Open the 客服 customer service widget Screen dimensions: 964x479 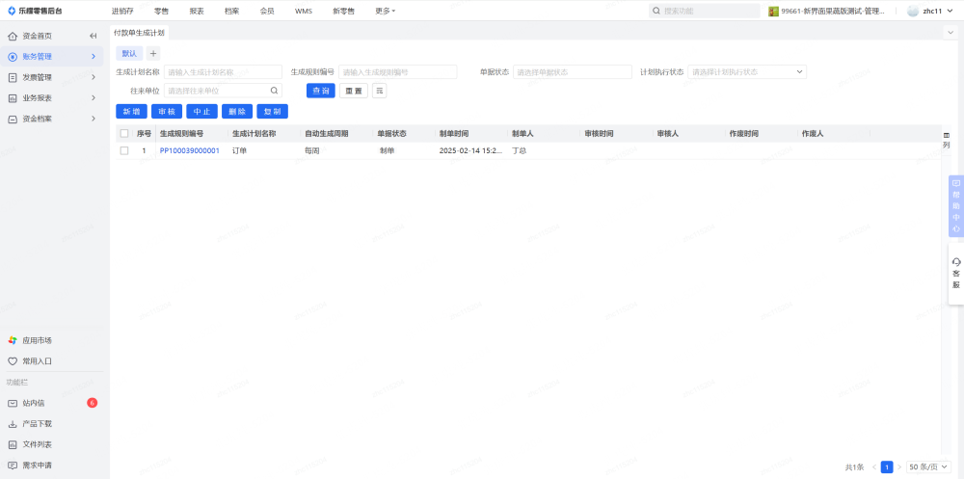[955, 273]
